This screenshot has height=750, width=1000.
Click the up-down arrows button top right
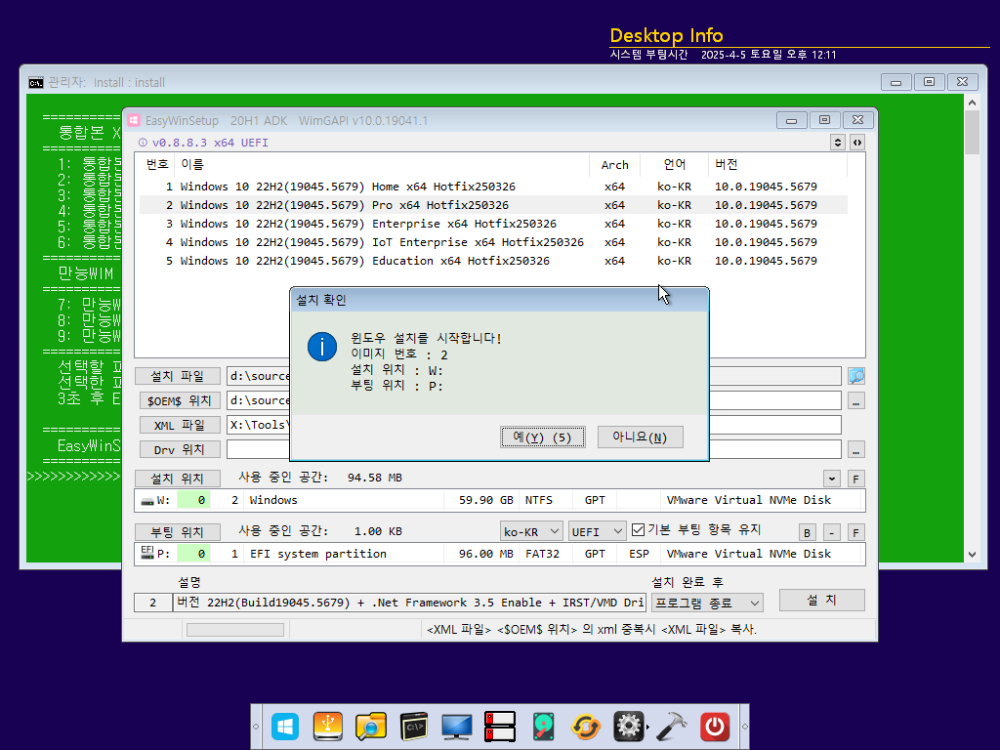click(x=838, y=143)
